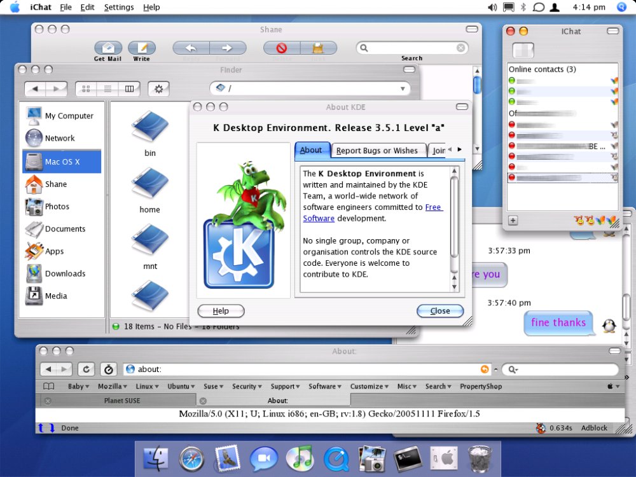Select the bin folder icon
The image size is (636, 477).
point(150,127)
